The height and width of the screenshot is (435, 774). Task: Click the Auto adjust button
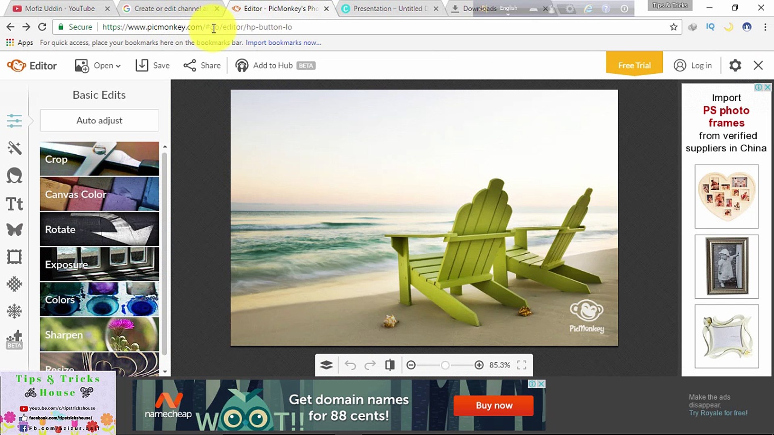coord(99,120)
